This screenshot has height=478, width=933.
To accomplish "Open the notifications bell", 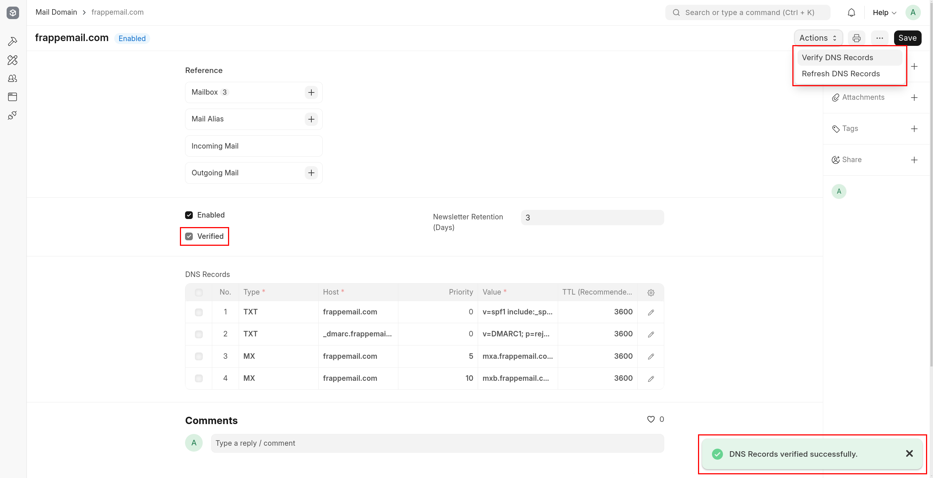I will [x=851, y=13].
